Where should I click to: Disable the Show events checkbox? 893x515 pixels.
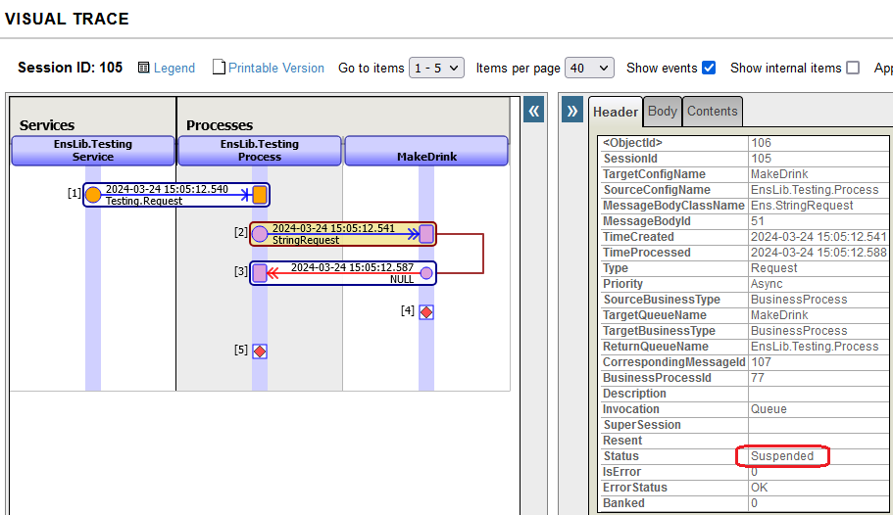click(709, 68)
